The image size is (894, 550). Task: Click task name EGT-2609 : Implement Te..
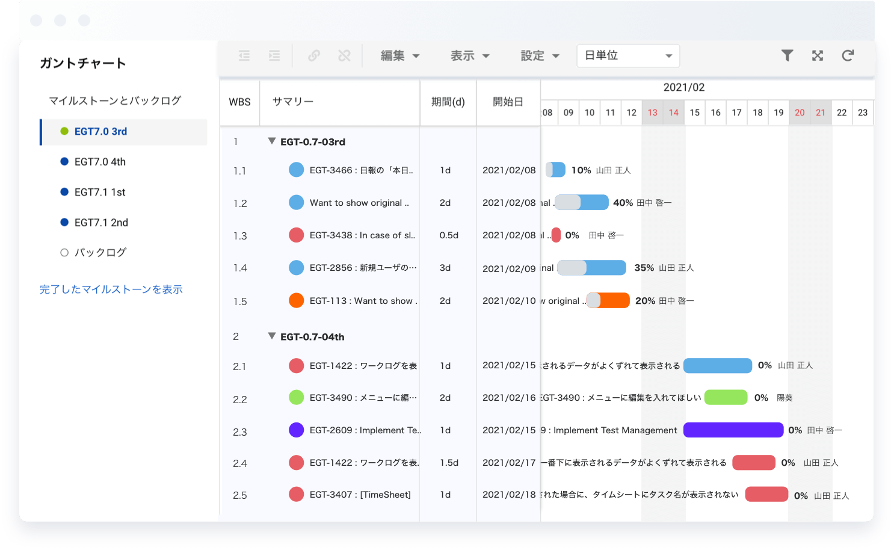click(365, 430)
